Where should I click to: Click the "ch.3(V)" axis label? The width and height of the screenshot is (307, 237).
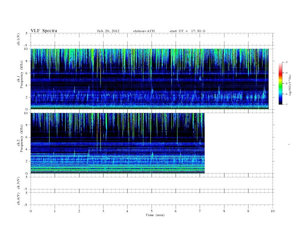tap(19, 183)
